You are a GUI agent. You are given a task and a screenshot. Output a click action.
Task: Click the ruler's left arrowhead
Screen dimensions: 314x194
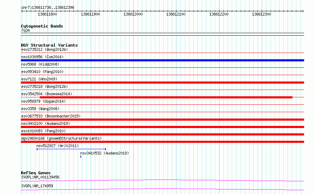22,11
